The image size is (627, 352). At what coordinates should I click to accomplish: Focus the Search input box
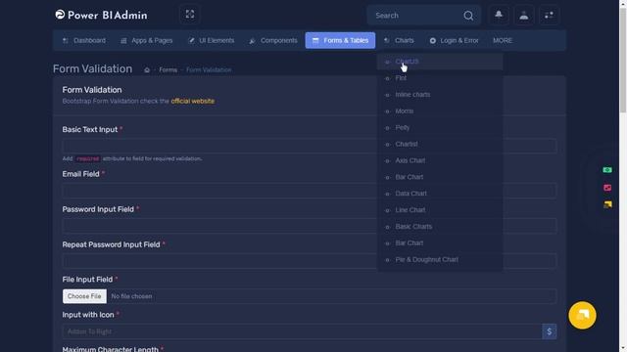click(x=415, y=16)
